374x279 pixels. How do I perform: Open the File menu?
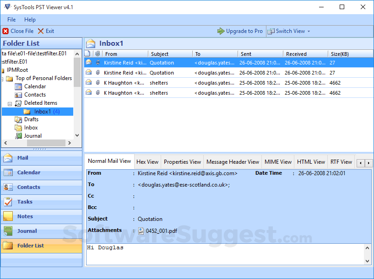click(x=11, y=20)
